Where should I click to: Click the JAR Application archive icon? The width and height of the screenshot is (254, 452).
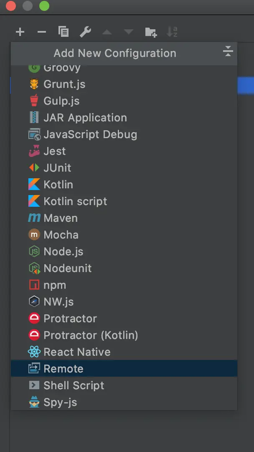click(x=34, y=117)
